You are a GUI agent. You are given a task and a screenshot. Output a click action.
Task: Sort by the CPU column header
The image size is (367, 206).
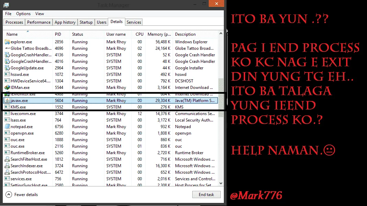139,34
